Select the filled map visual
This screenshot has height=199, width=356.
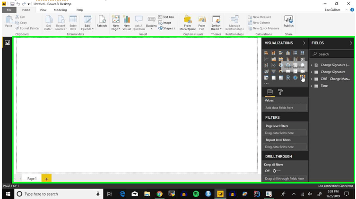(x=266, y=72)
